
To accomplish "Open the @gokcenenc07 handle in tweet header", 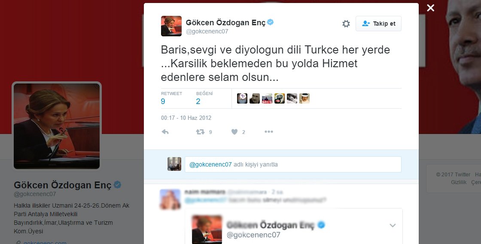I will (x=207, y=32).
